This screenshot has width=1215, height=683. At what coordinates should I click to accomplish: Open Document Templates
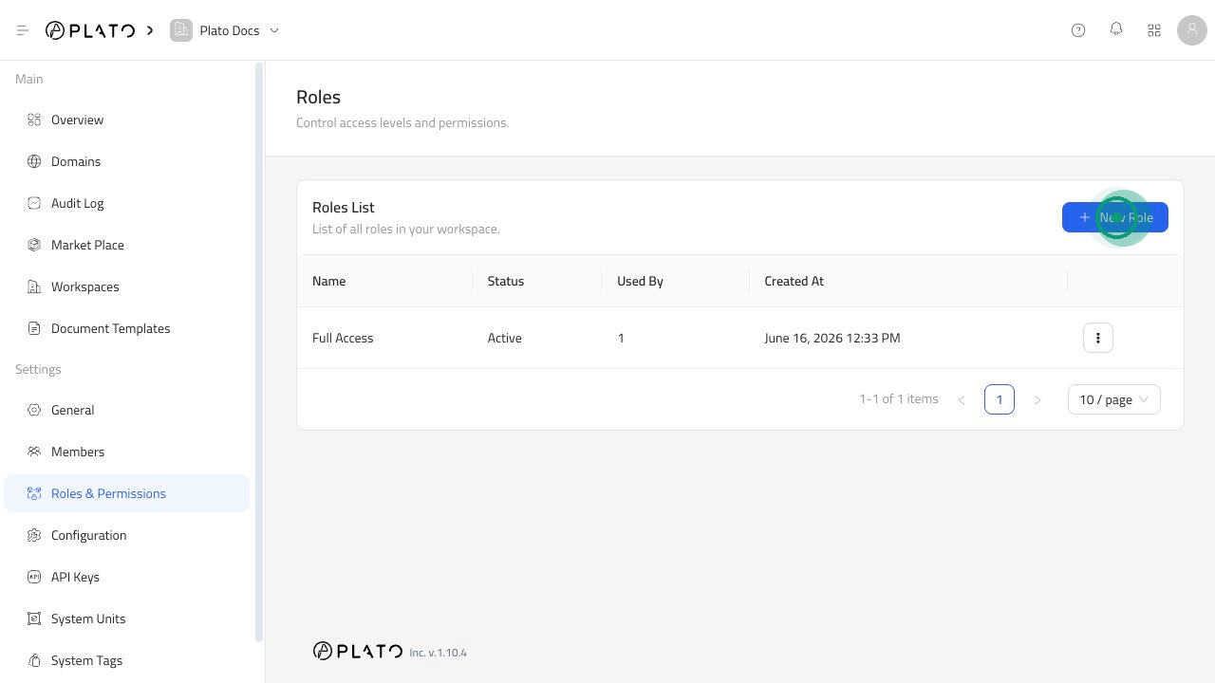pyautogui.click(x=127, y=328)
